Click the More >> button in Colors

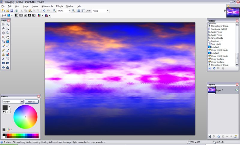32,102
